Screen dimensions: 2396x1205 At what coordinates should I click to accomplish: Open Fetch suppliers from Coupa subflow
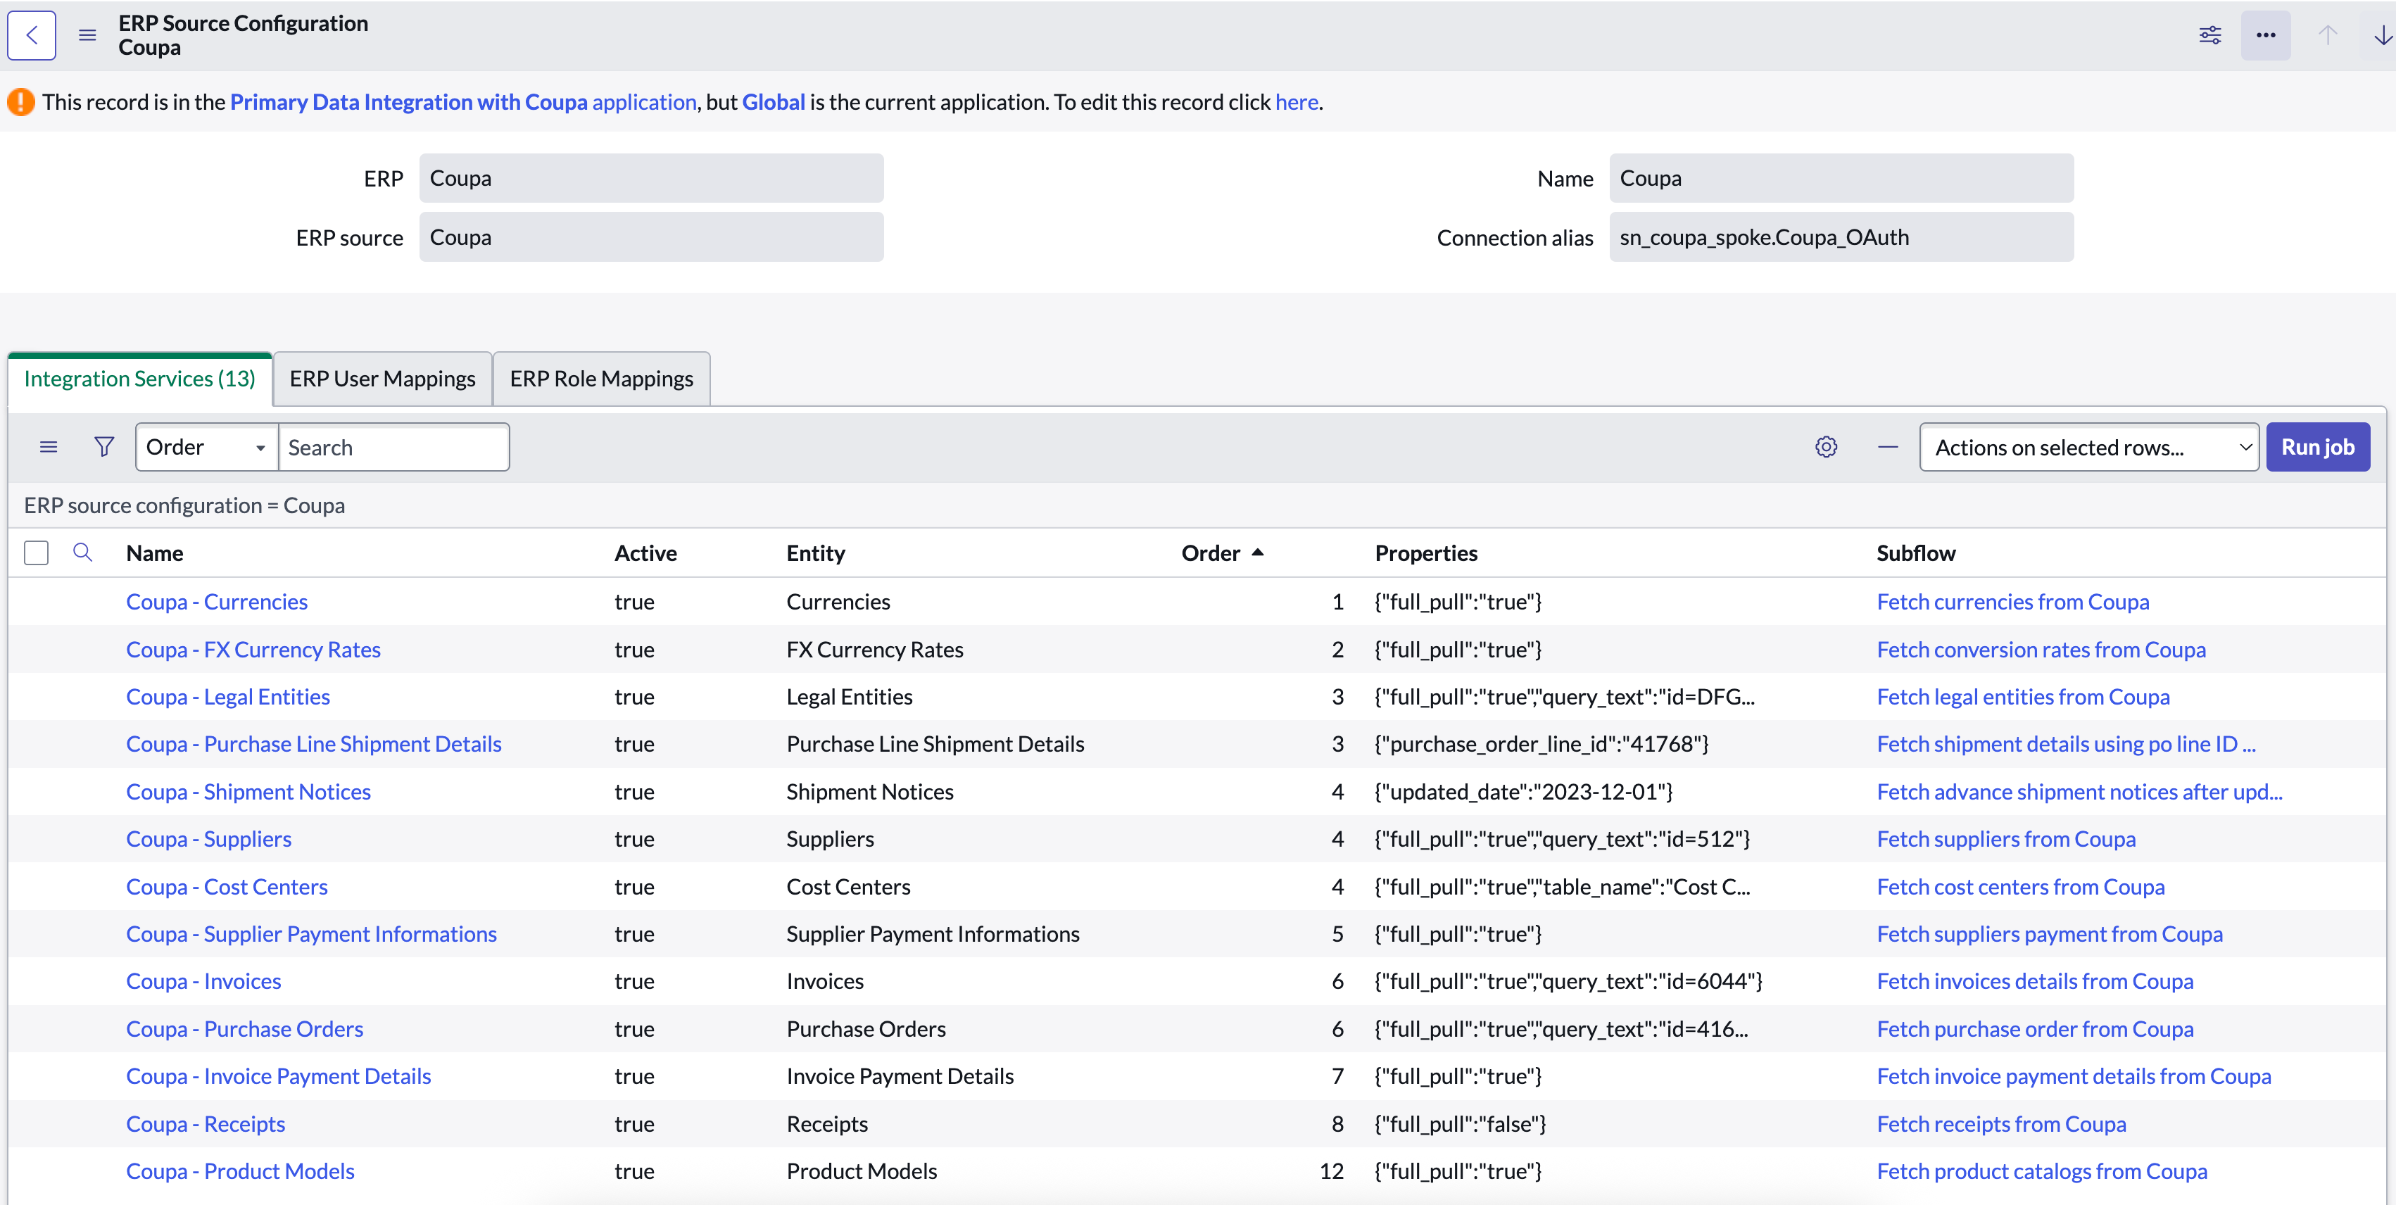click(x=2006, y=839)
